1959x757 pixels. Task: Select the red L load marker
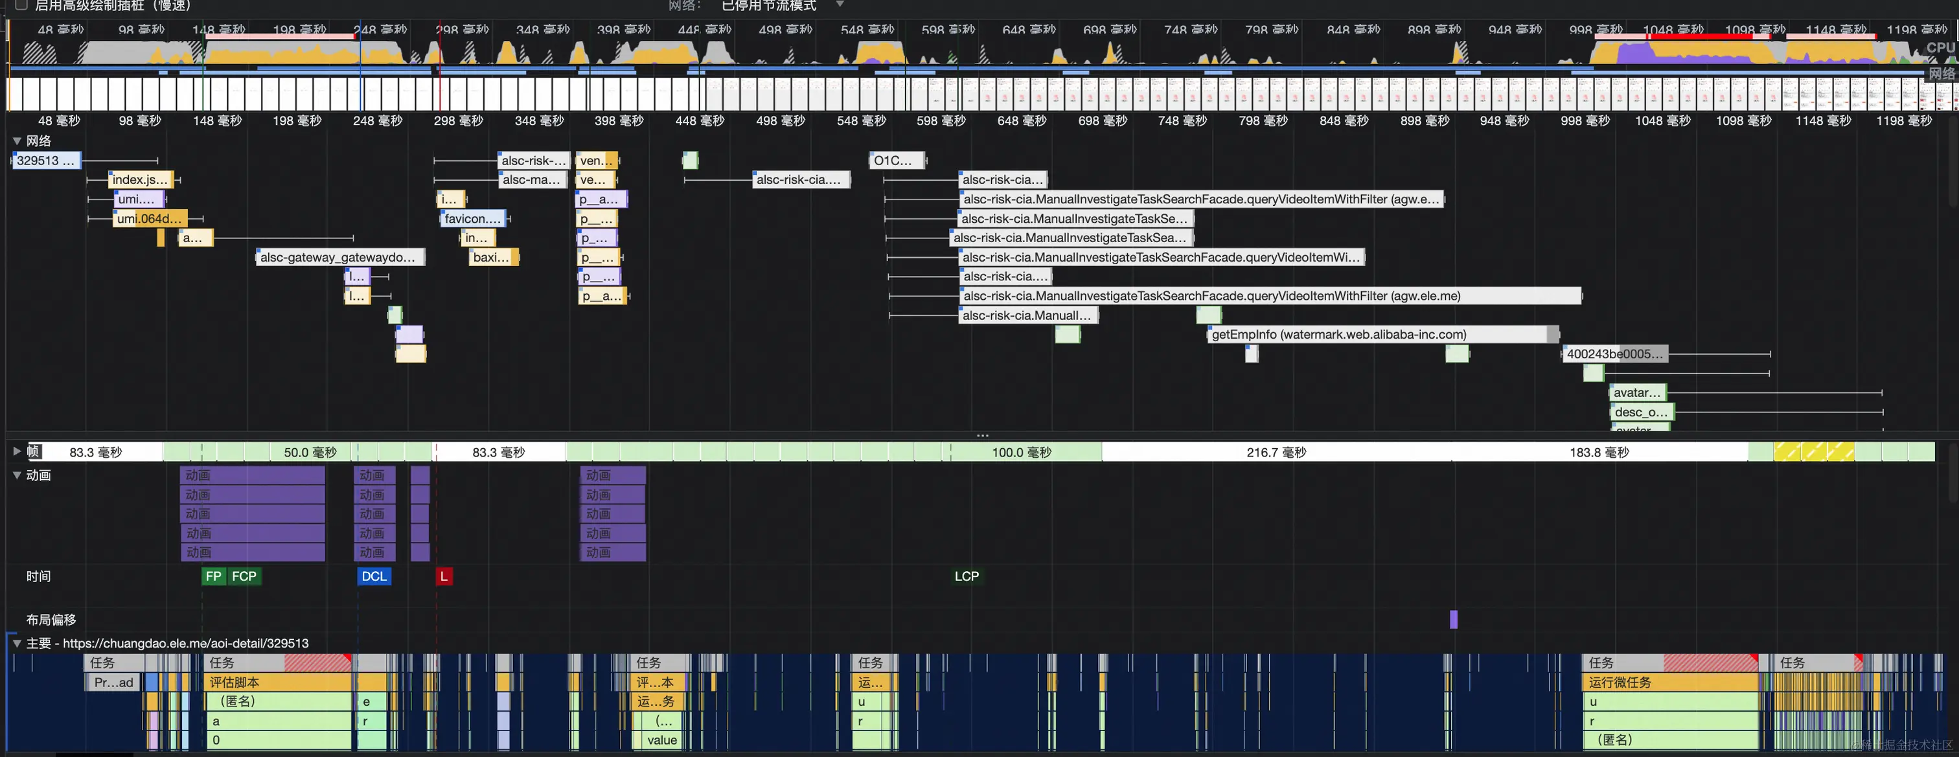(x=443, y=576)
